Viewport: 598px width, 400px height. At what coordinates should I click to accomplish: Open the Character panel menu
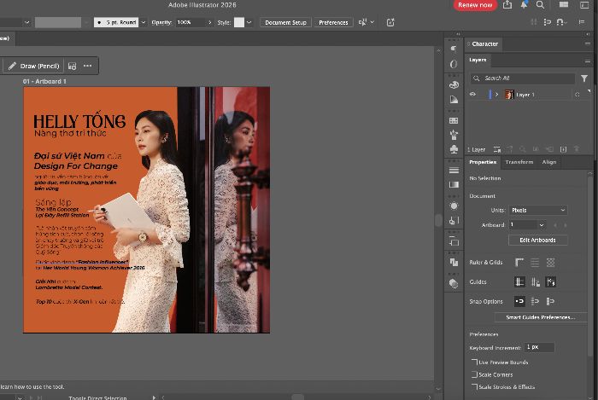(x=588, y=43)
